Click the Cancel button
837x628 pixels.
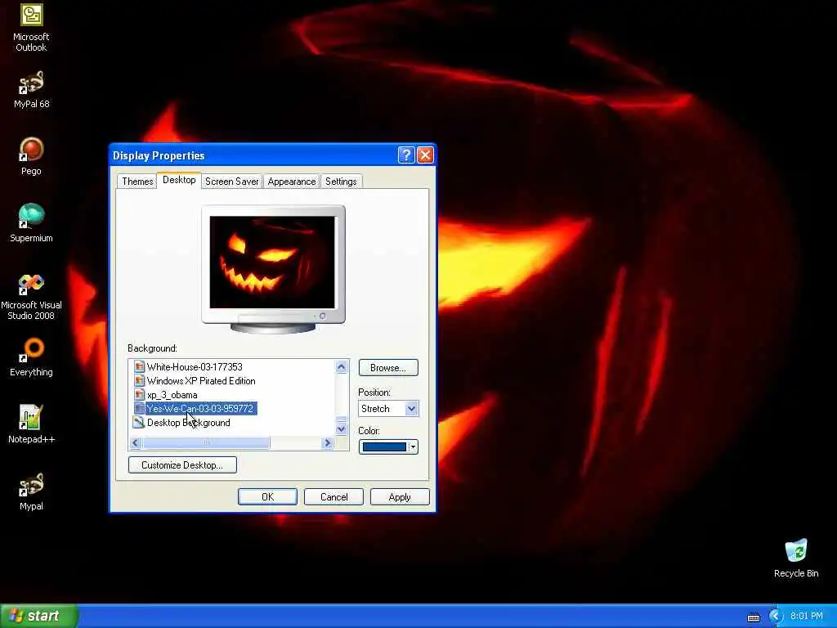(x=333, y=496)
